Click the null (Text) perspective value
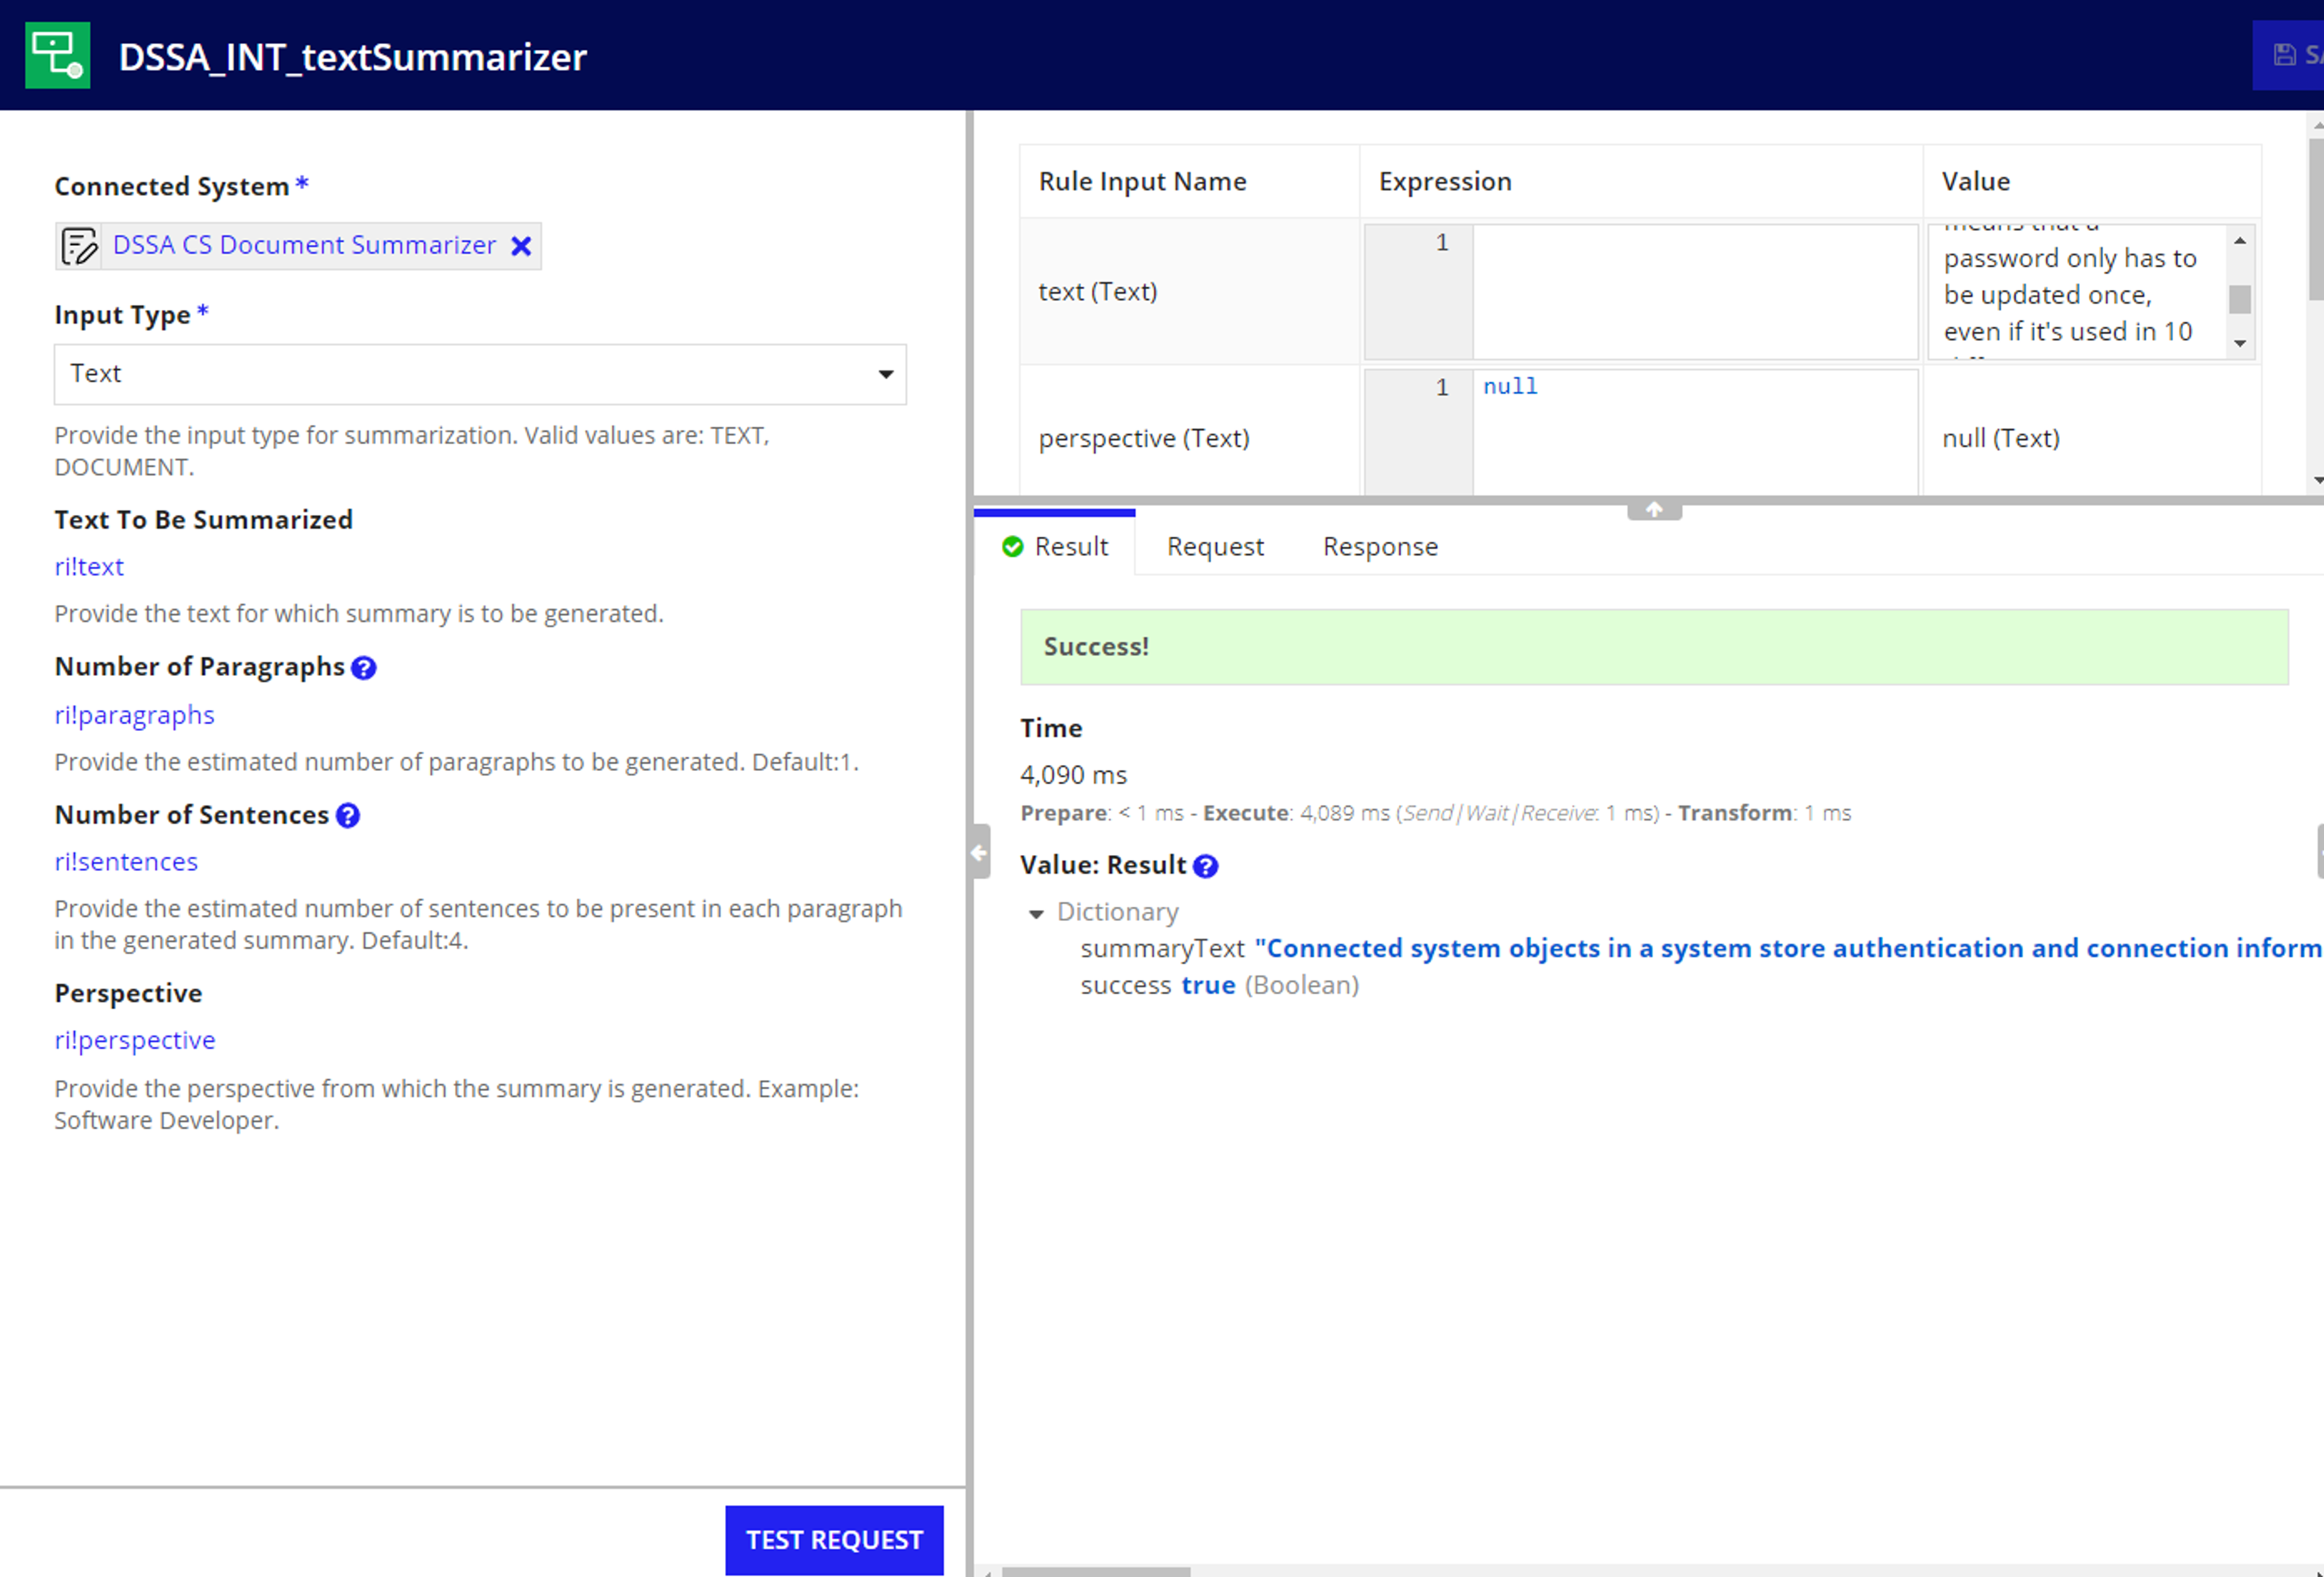 pos(2000,439)
